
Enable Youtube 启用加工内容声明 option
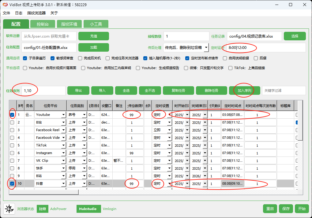(83, 68)
